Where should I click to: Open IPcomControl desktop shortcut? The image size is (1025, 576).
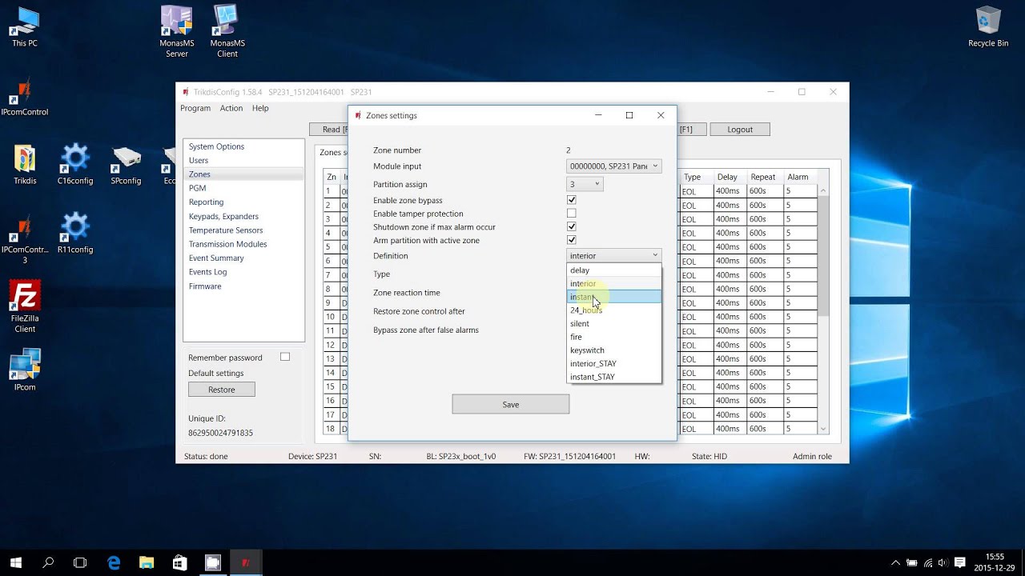pyautogui.click(x=25, y=96)
